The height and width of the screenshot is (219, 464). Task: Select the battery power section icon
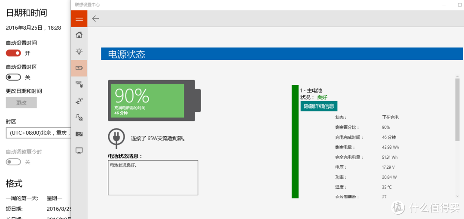tap(79, 68)
